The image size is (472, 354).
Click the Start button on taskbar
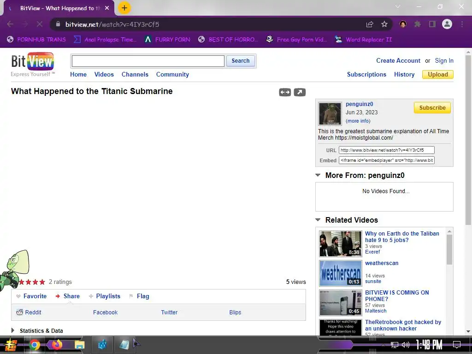11,345
